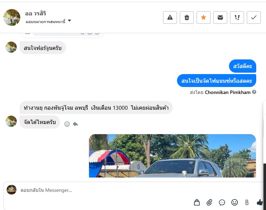Toggle the double exclamation priority flag
Image resolution: width=266 pixels, height=210 pixels.
[x=237, y=17]
